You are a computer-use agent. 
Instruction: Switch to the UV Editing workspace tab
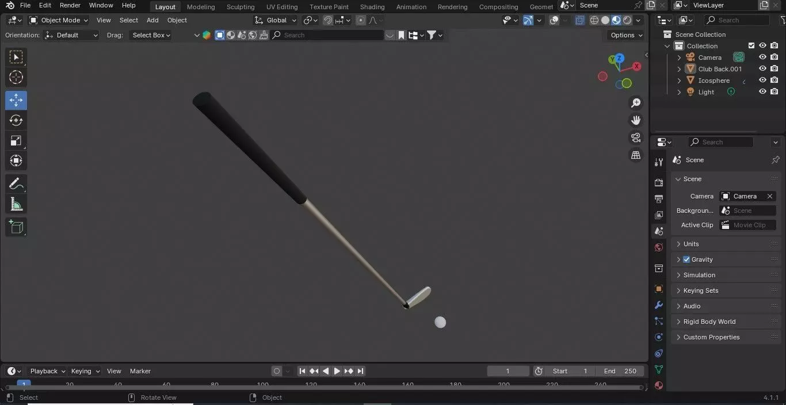coord(282,7)
